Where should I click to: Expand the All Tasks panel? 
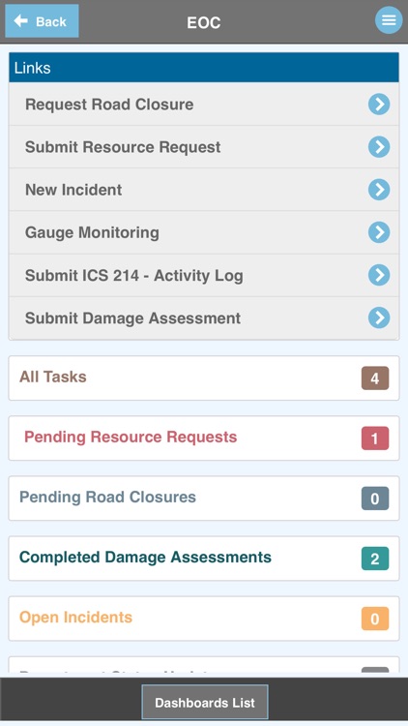pyautogui.click(x=204, y=378)
